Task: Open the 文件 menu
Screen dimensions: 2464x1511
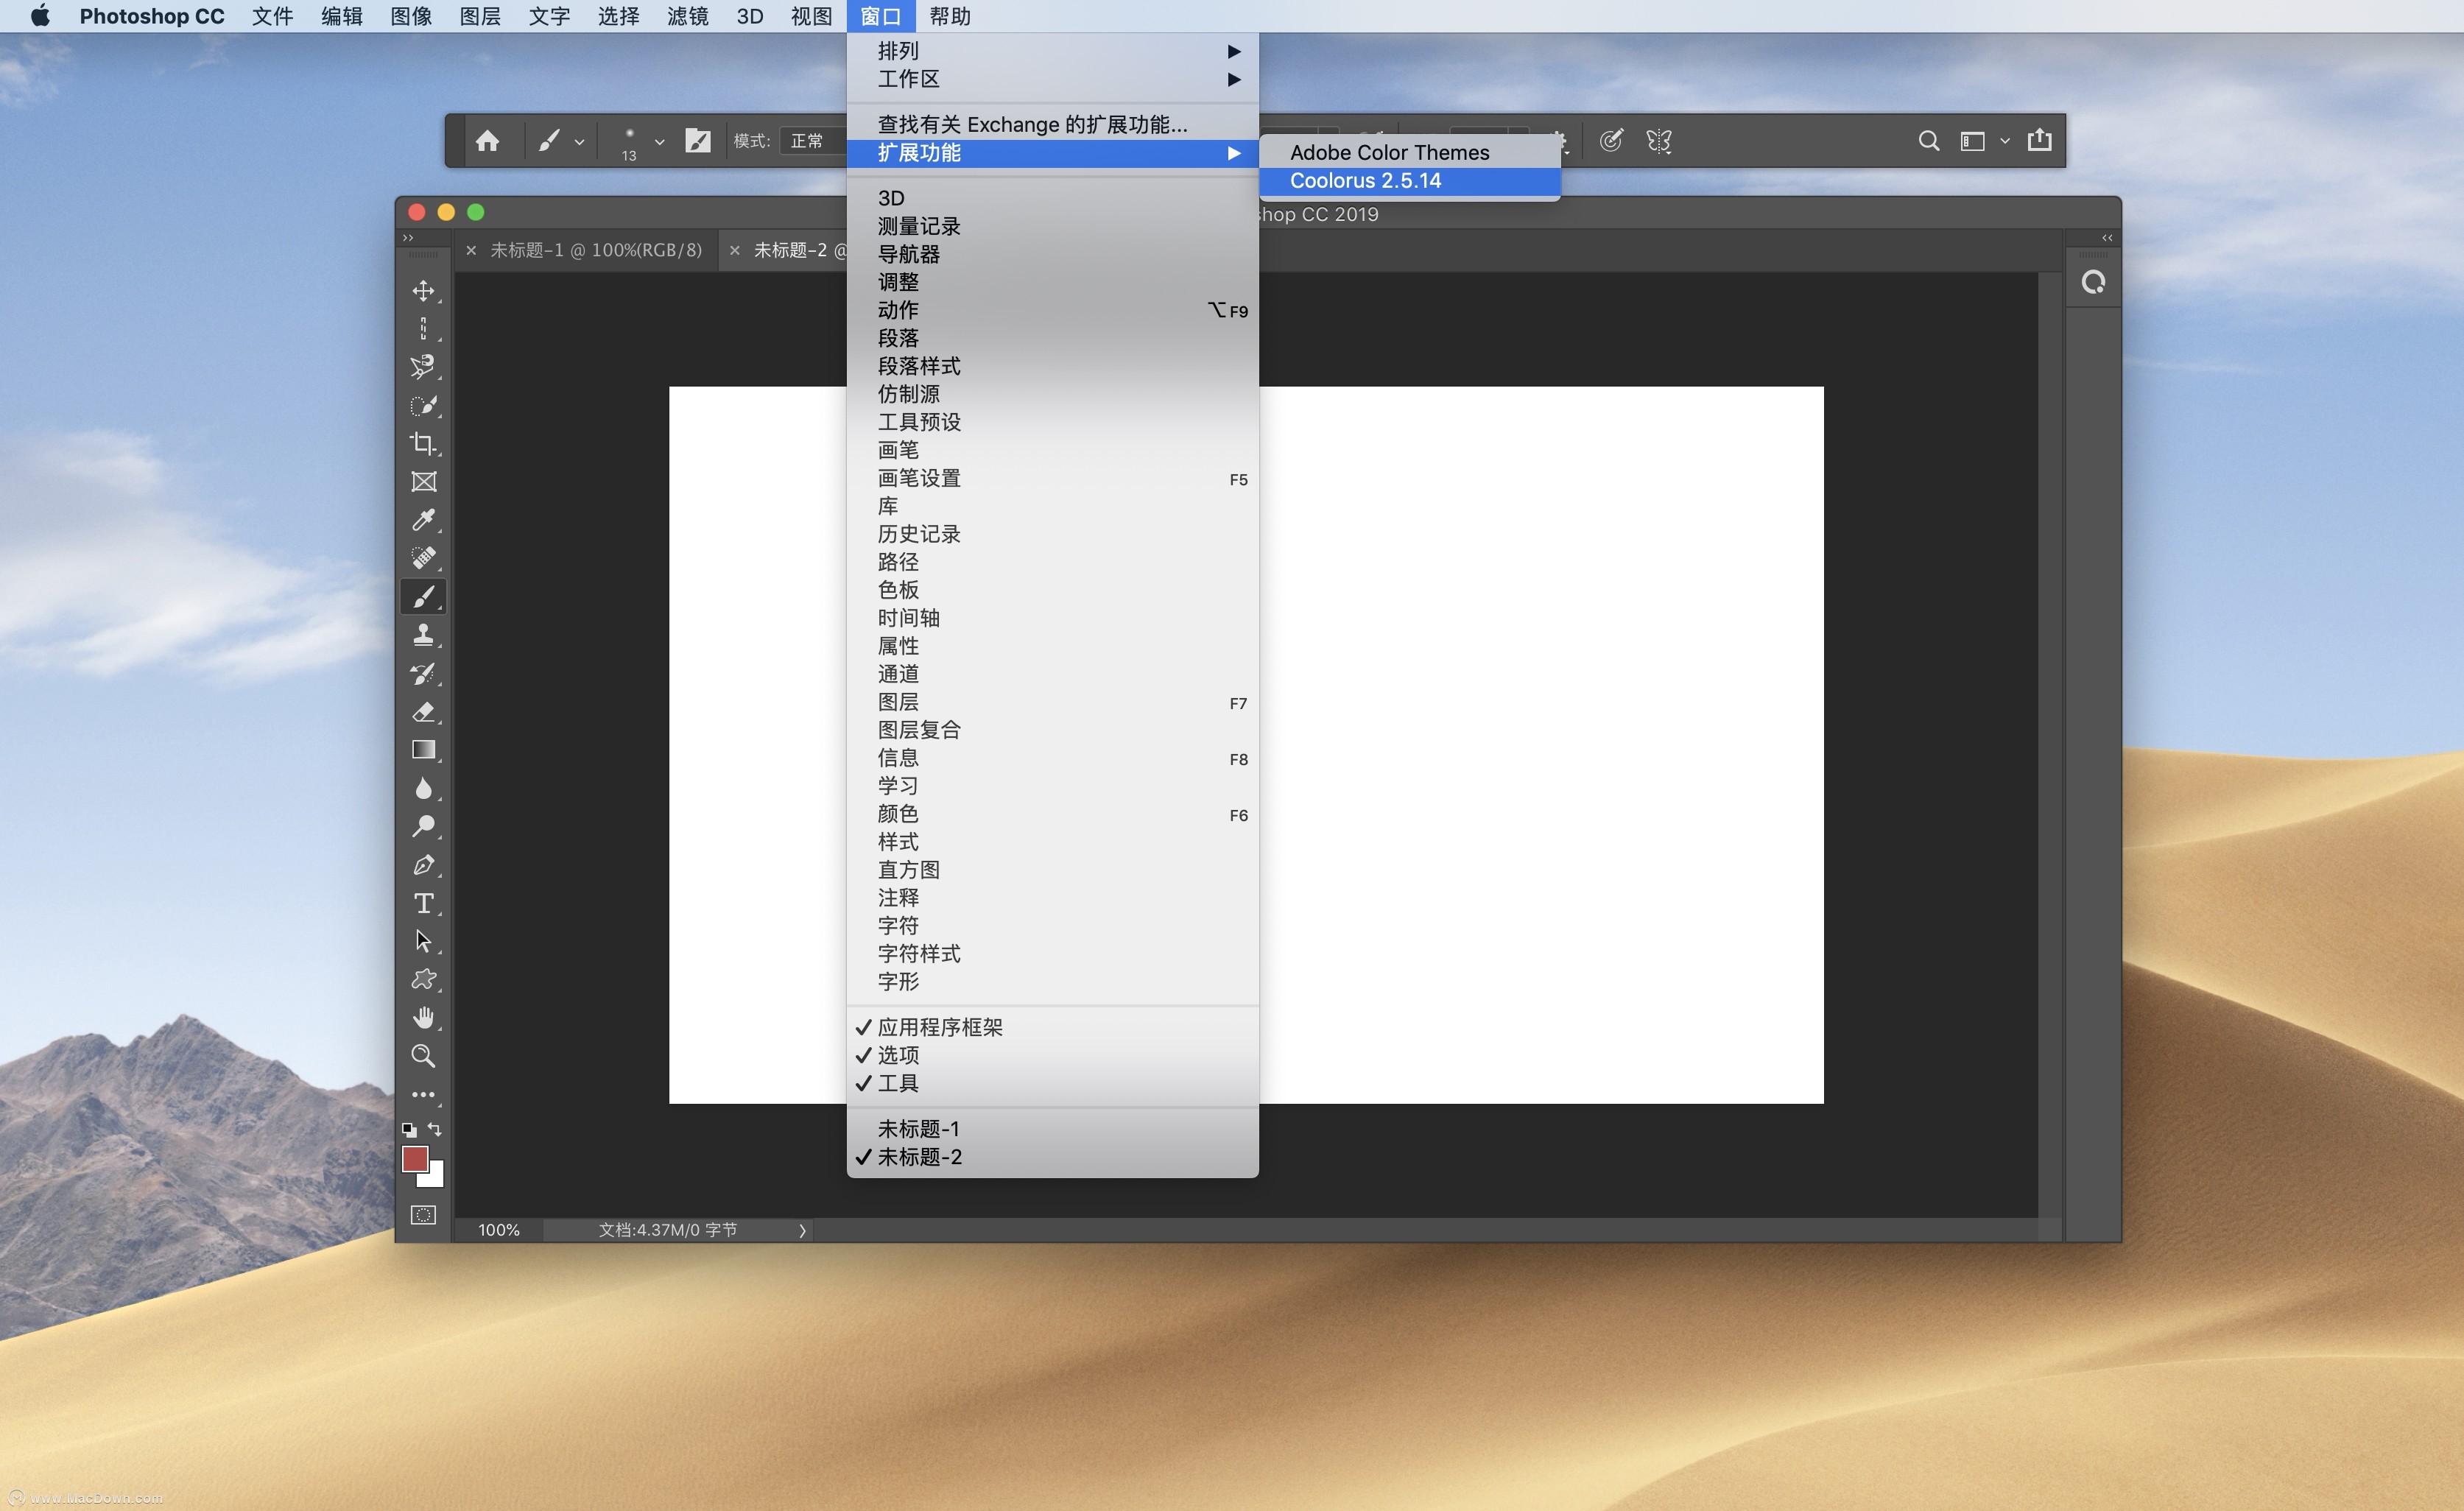Action: coord(272,16)
